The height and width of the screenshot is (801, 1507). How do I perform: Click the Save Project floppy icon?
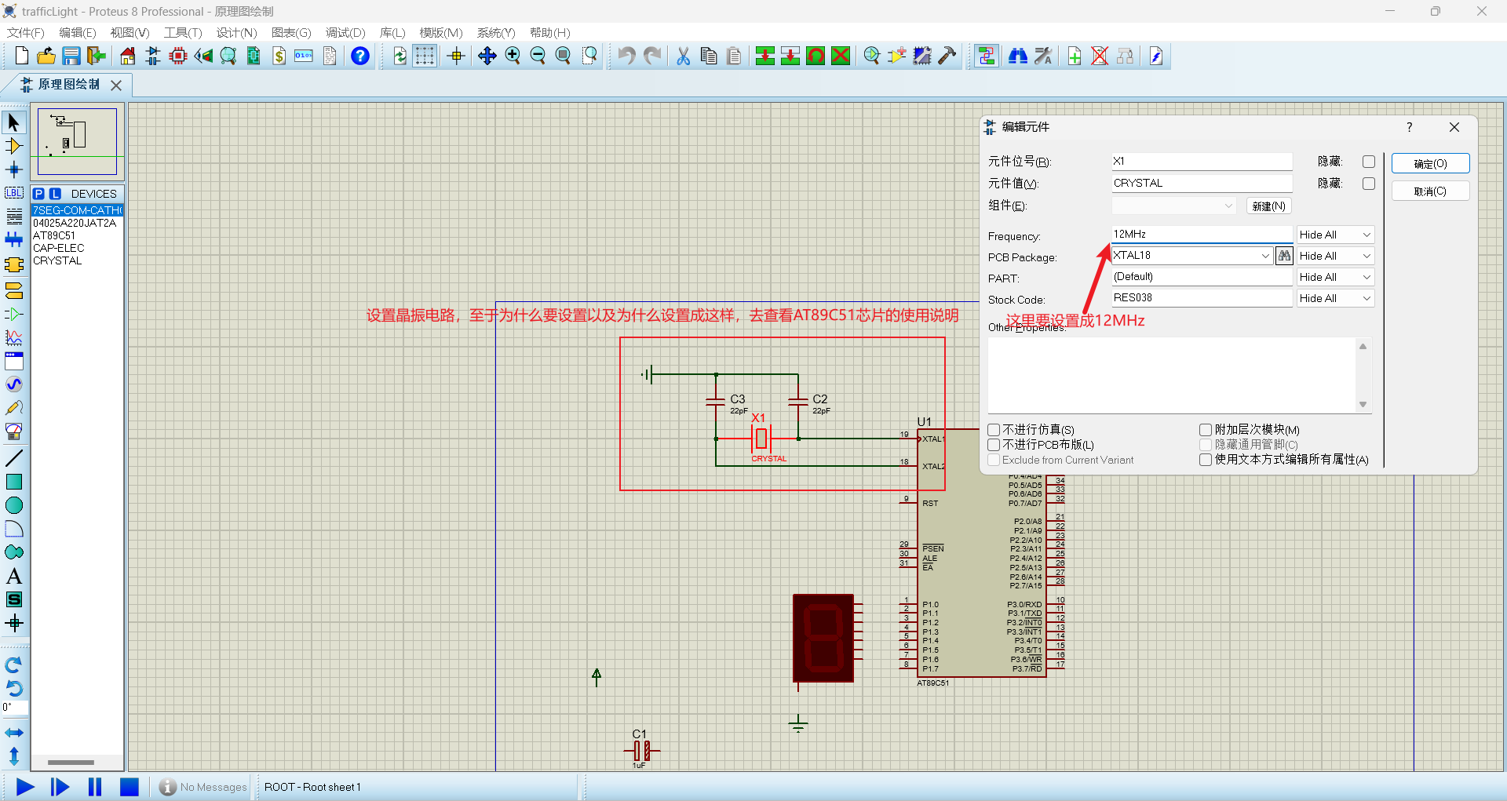[71, 56]
